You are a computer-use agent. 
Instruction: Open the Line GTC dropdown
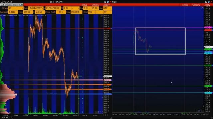pos(107,8)
